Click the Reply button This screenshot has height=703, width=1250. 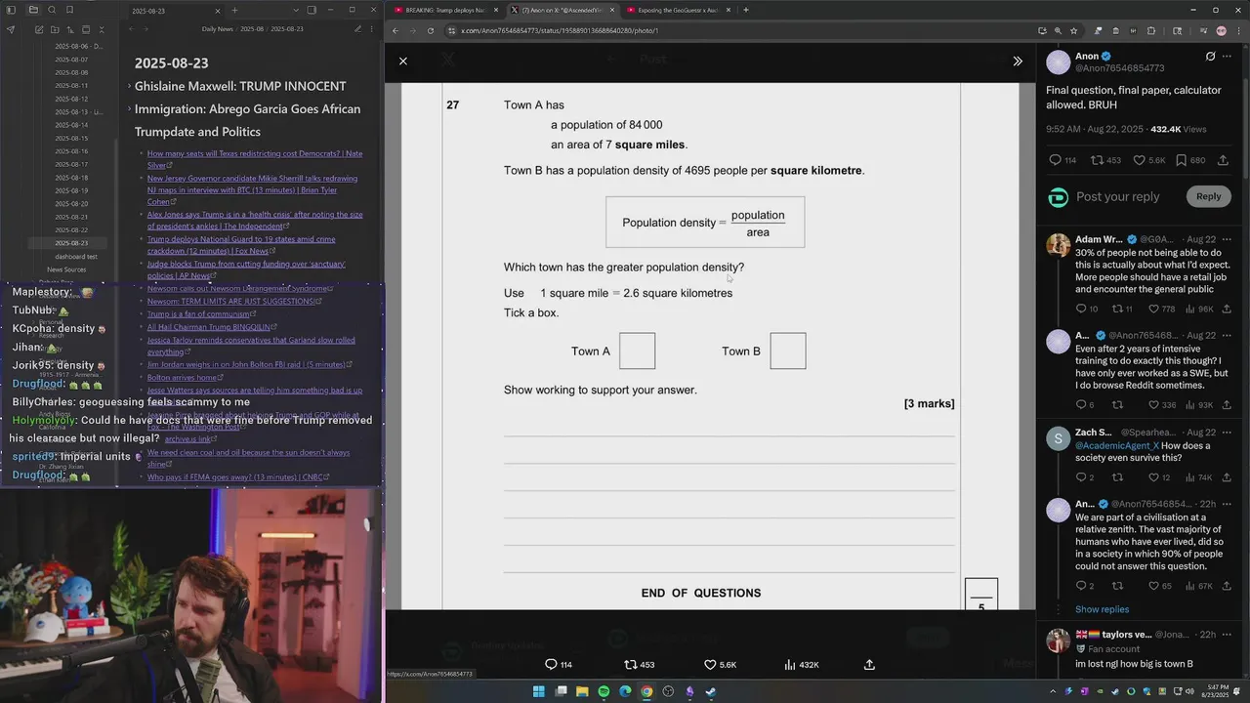(1208, 196)
